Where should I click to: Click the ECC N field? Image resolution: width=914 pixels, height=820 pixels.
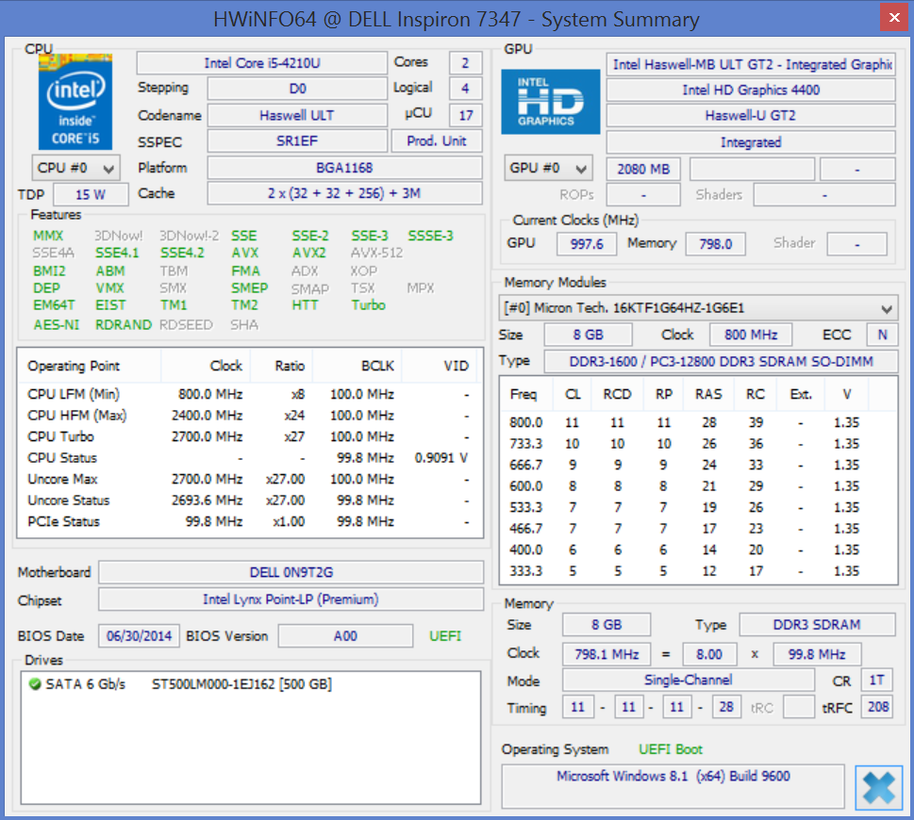pyautogui.click(x=883, y=335)
